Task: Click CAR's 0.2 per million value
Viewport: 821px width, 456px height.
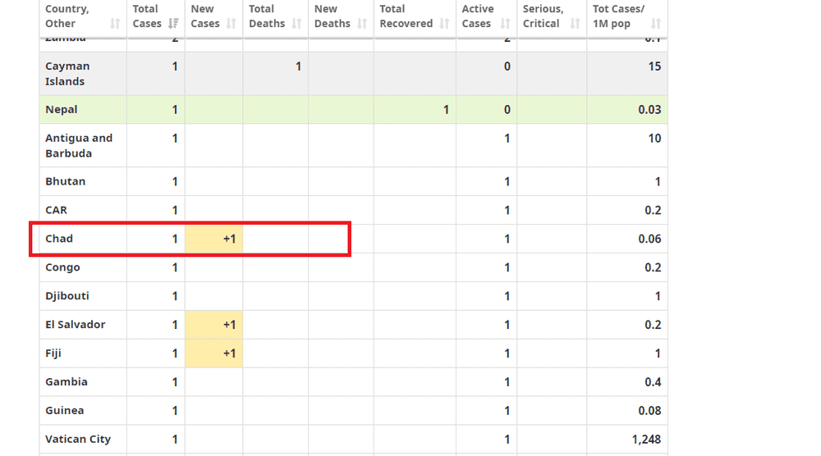Action: [653, 210]
